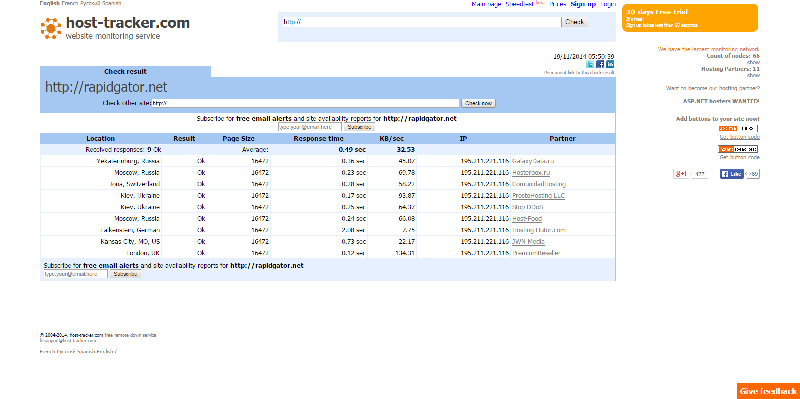Open Permanent link to this check result
This screenshot has height=399, width=800.
tap(579, 73)
